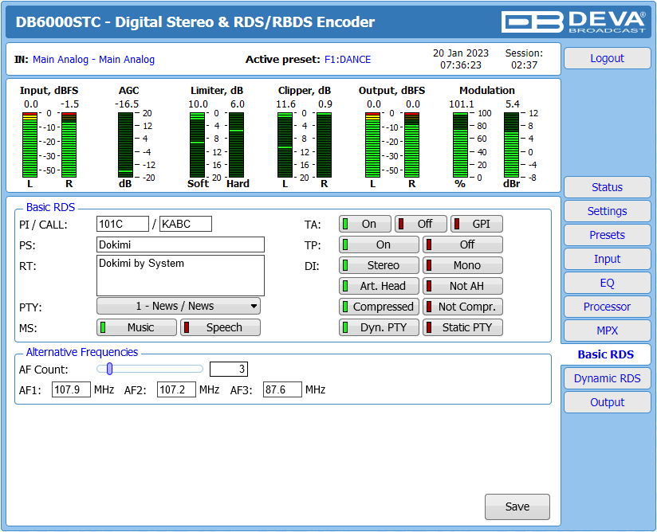
Task: Enable Art. Head option
Action: coord(379,286)
